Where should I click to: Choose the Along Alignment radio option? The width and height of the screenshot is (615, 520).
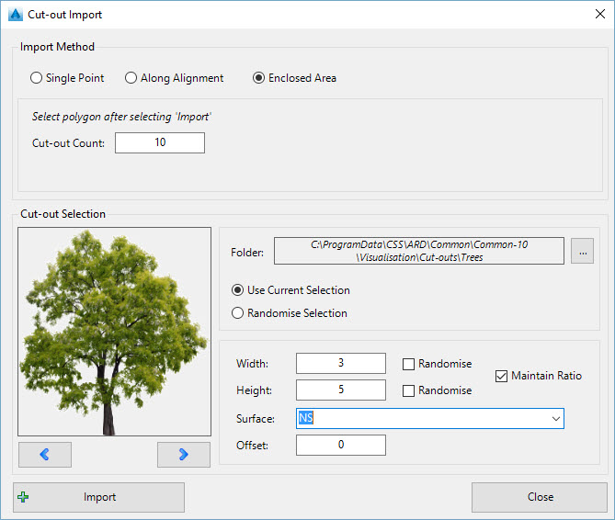(x=131, y=78)
